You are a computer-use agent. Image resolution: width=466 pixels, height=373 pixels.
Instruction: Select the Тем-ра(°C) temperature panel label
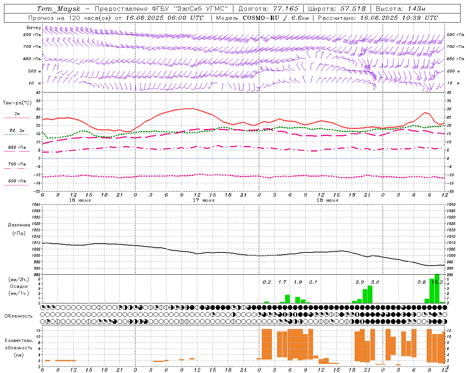point(17,103)
